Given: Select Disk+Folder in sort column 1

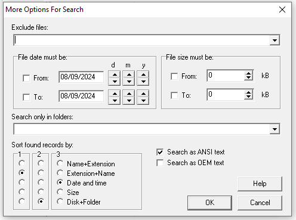Looking at the screenshot, I should [x=22, y=202].
